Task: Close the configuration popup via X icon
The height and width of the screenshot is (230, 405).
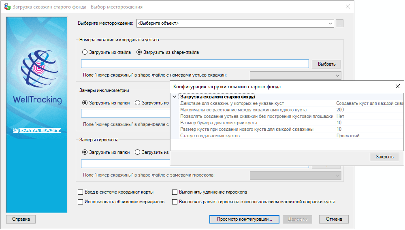Action: [x=397, y=86]
